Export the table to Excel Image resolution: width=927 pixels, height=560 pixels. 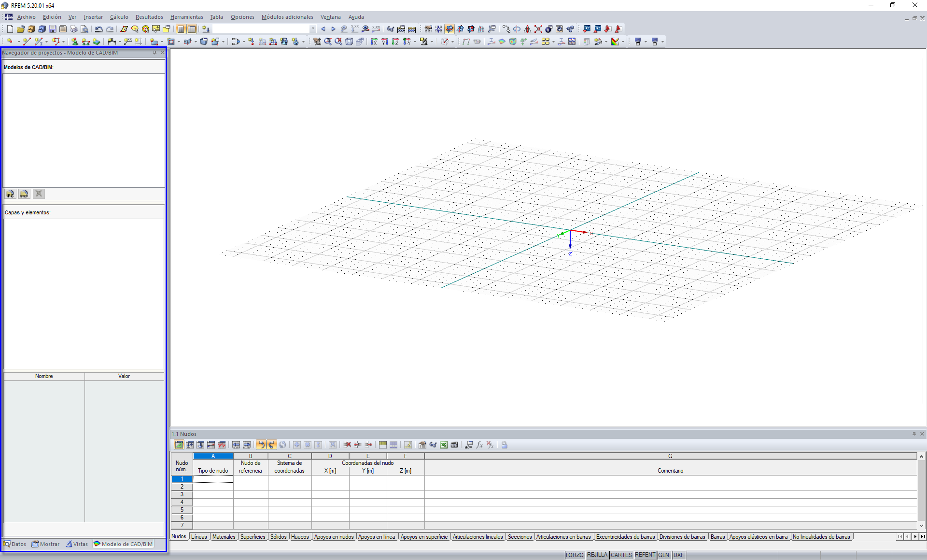click(443, 445)
